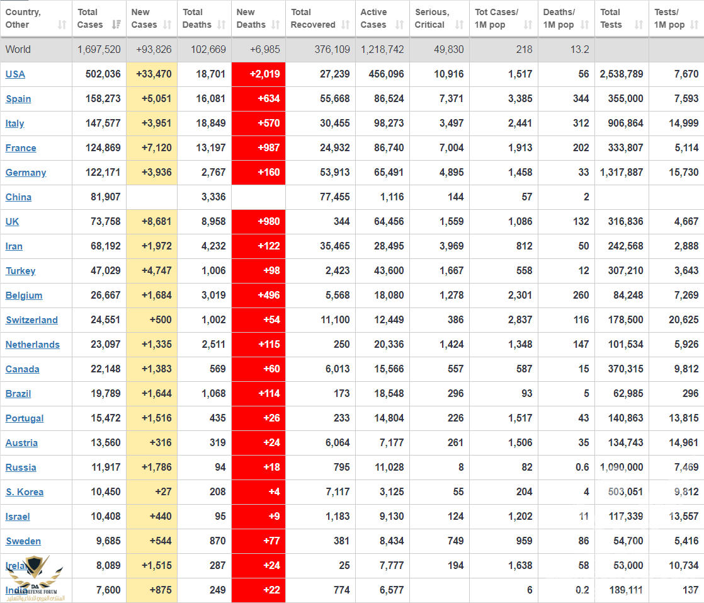Open the Germany country link
The image size is (704, 603).
[26, 173]
